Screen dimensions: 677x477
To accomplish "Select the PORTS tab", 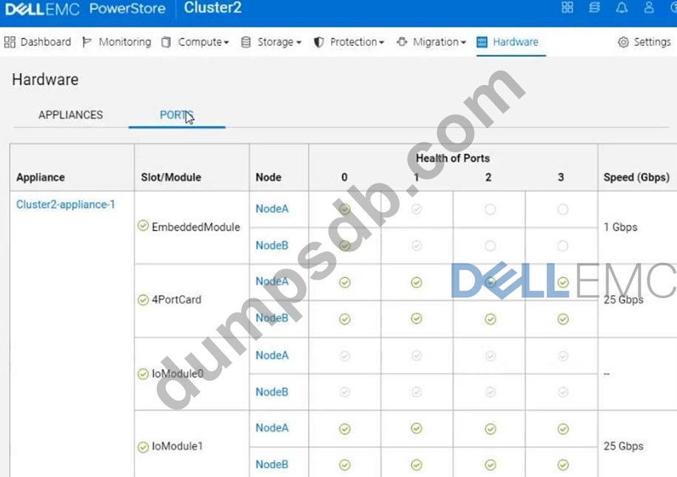I will 176,115.
